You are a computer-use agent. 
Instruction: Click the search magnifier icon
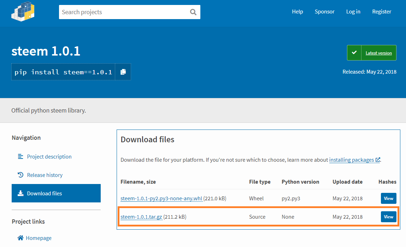pyautogui.click(x=193, y=12)
